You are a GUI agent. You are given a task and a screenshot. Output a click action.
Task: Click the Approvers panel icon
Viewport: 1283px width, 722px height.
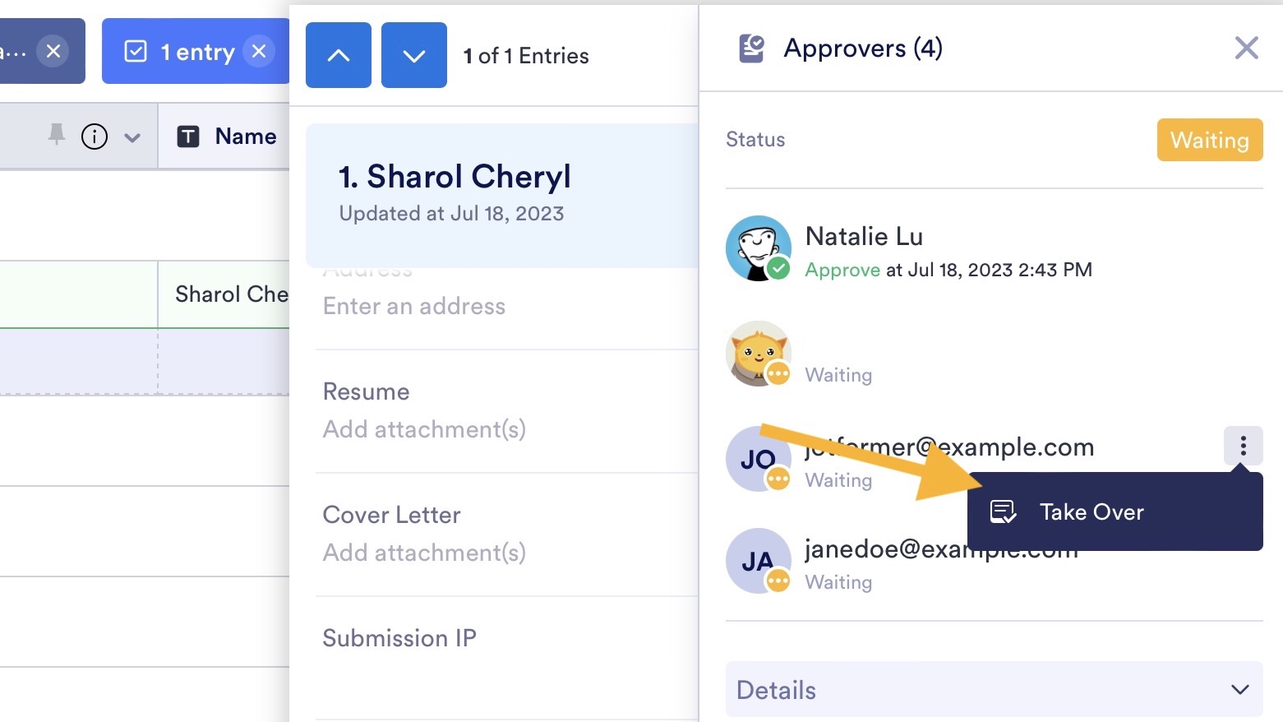[x=751, y=49]
